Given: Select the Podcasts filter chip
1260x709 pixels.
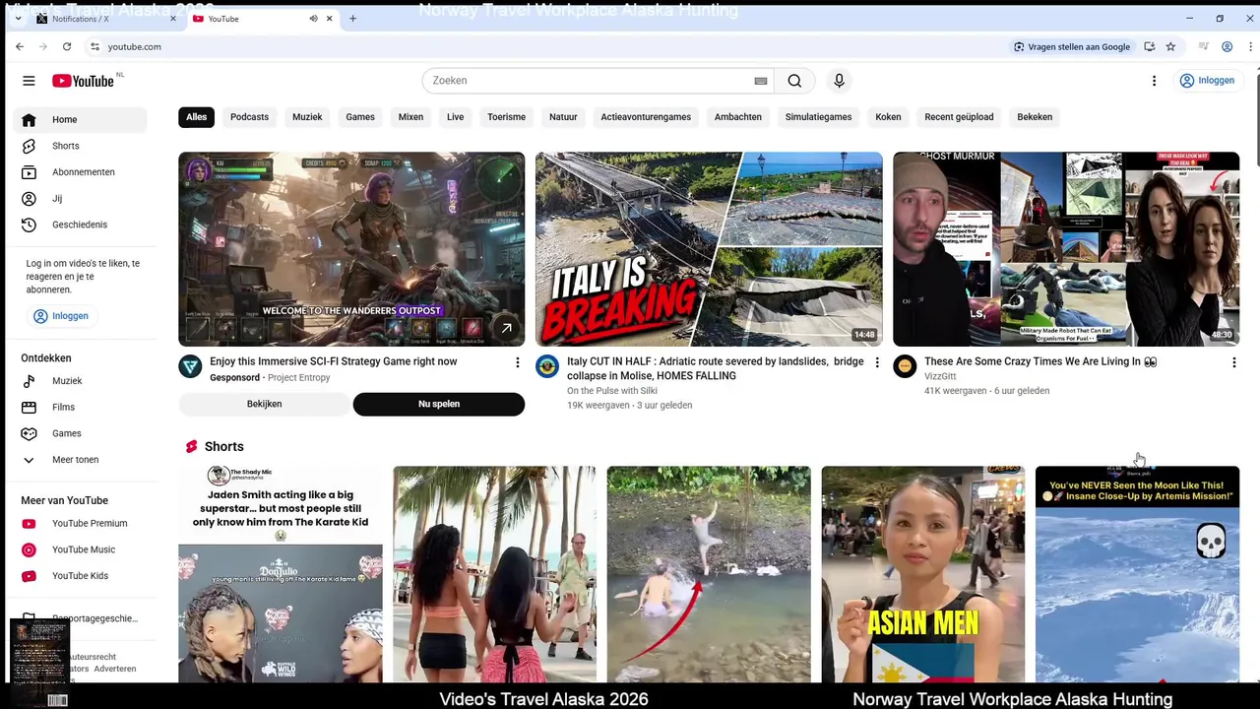Looking at the screenshot, I should coord(249,117).
